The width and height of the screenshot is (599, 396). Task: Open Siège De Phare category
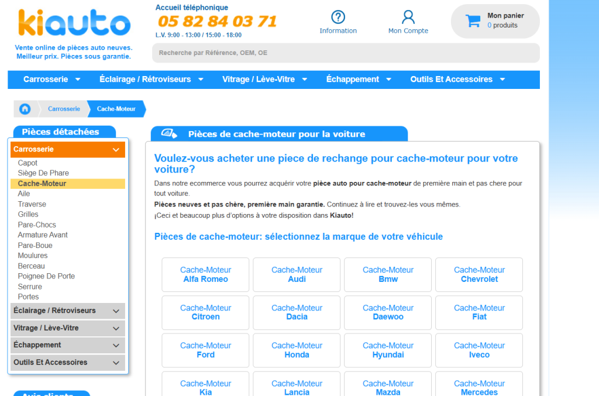43,173
